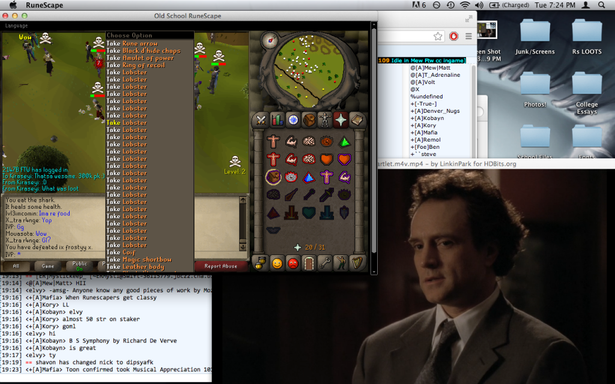Open the Options wrench tab
Screen dimensions: 615x384
tap(325, 263)
